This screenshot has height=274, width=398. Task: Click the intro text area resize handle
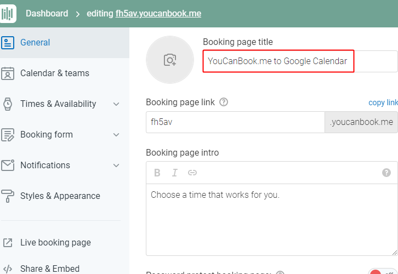(x=395, y=253)
